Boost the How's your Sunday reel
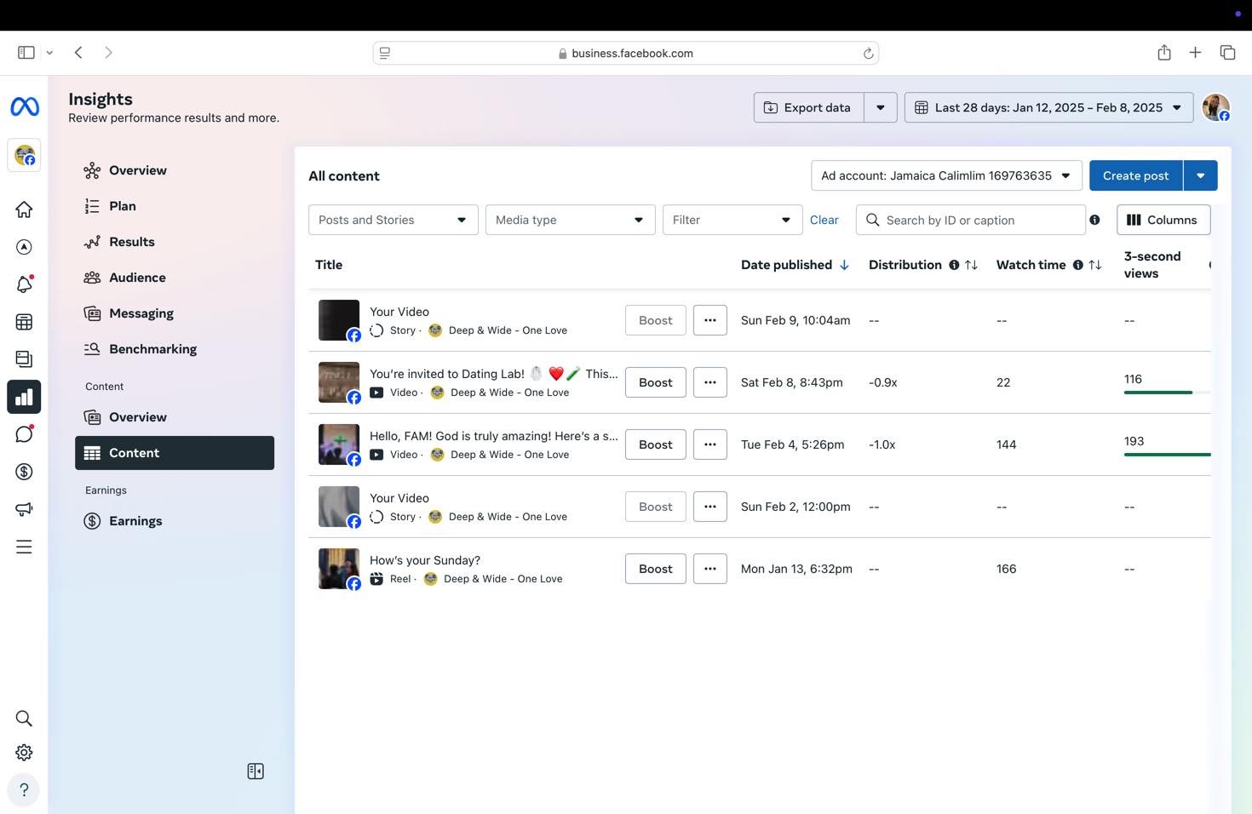 tap(655, 569)
